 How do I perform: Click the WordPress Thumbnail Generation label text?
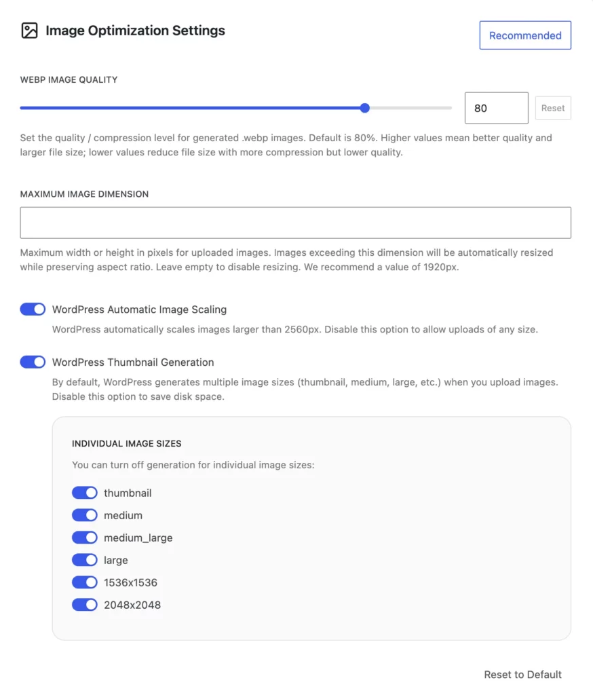tap(133, 362)
